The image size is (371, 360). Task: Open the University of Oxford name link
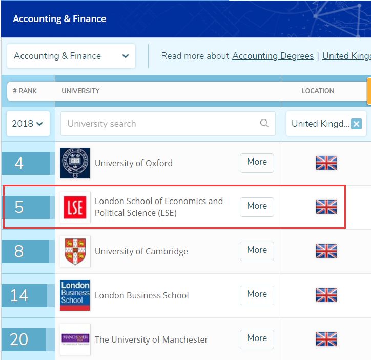point(134,163)
